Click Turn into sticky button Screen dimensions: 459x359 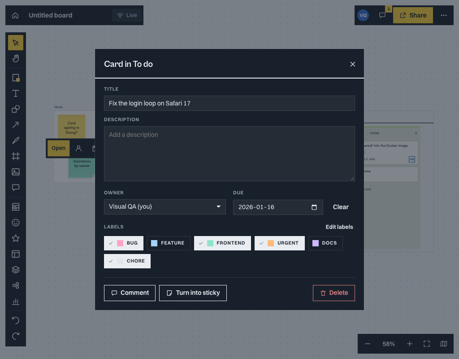(x=193, y=293)
